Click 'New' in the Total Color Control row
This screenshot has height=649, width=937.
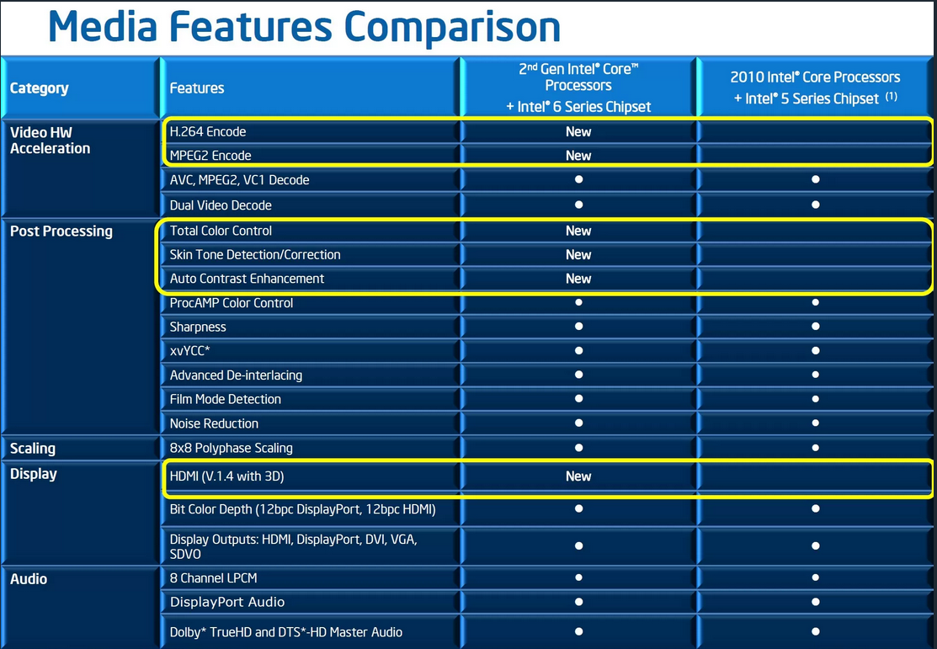point(578,231)
